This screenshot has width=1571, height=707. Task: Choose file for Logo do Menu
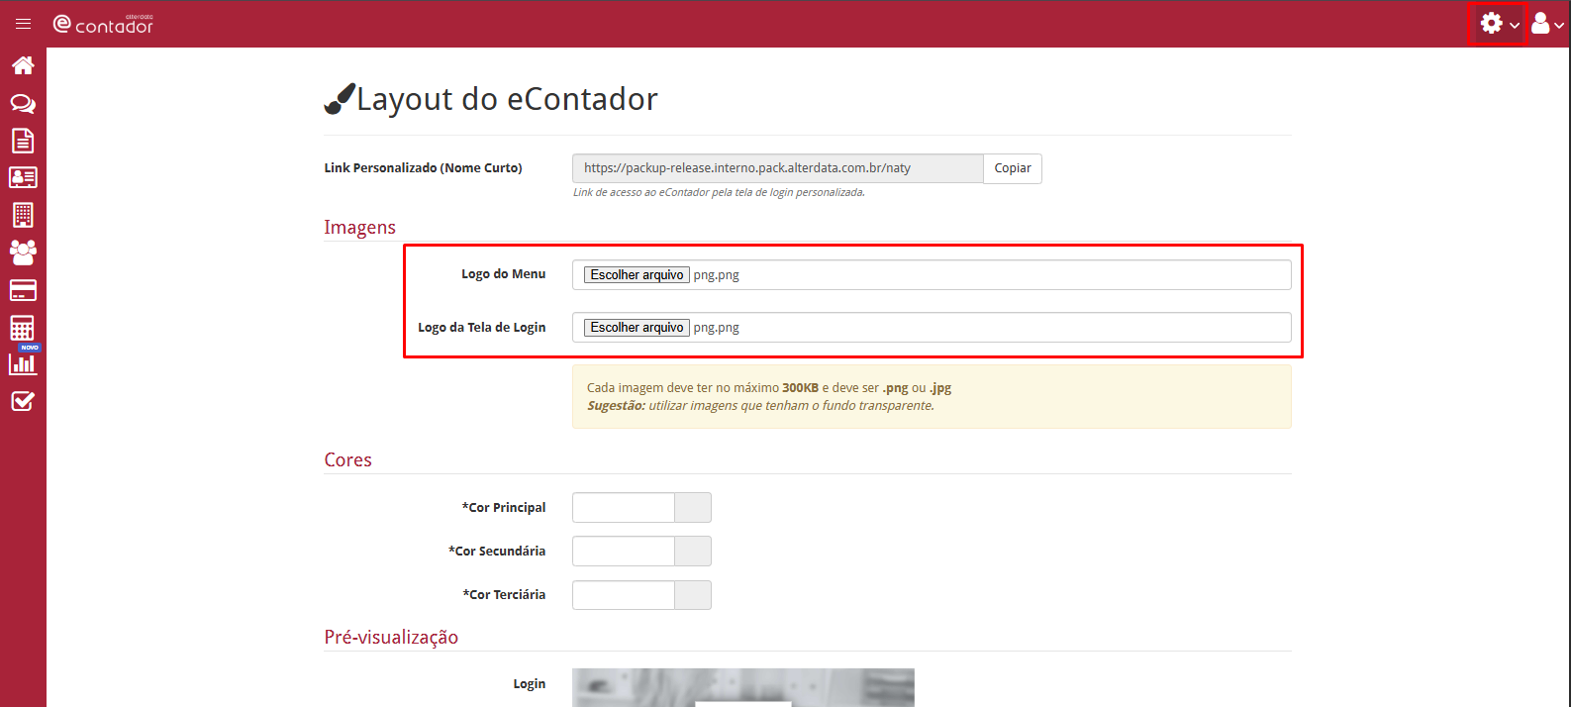(637, 275)
